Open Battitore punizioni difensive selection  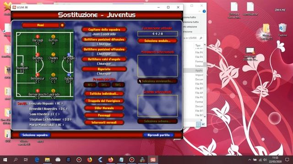coord(104,40)
